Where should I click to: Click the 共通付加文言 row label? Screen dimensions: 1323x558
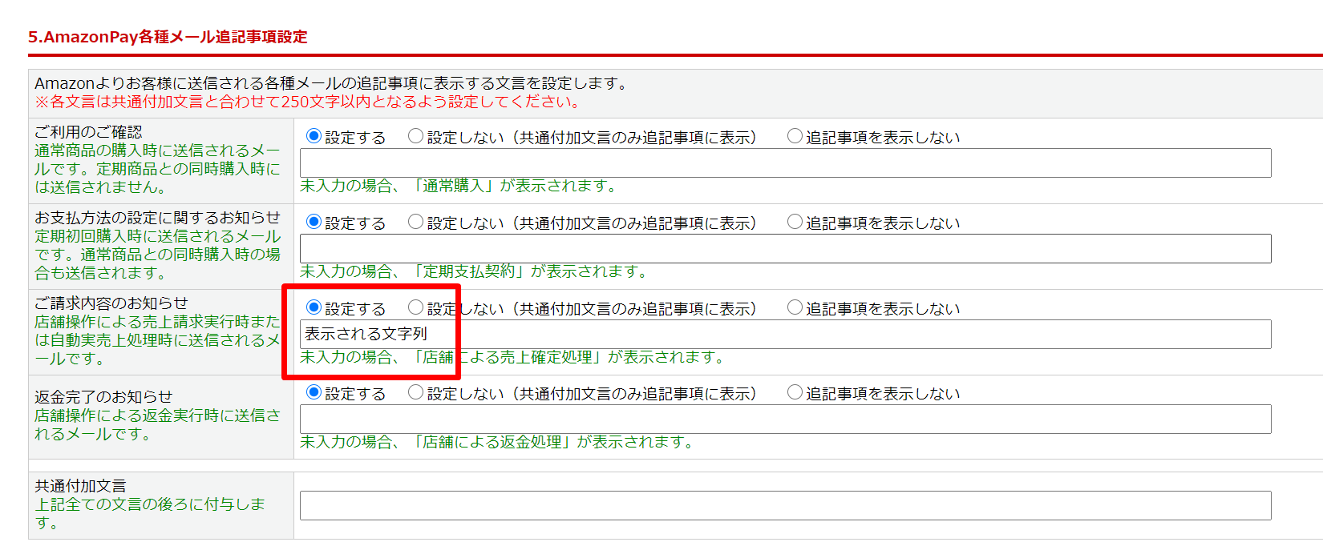point(80,486)
